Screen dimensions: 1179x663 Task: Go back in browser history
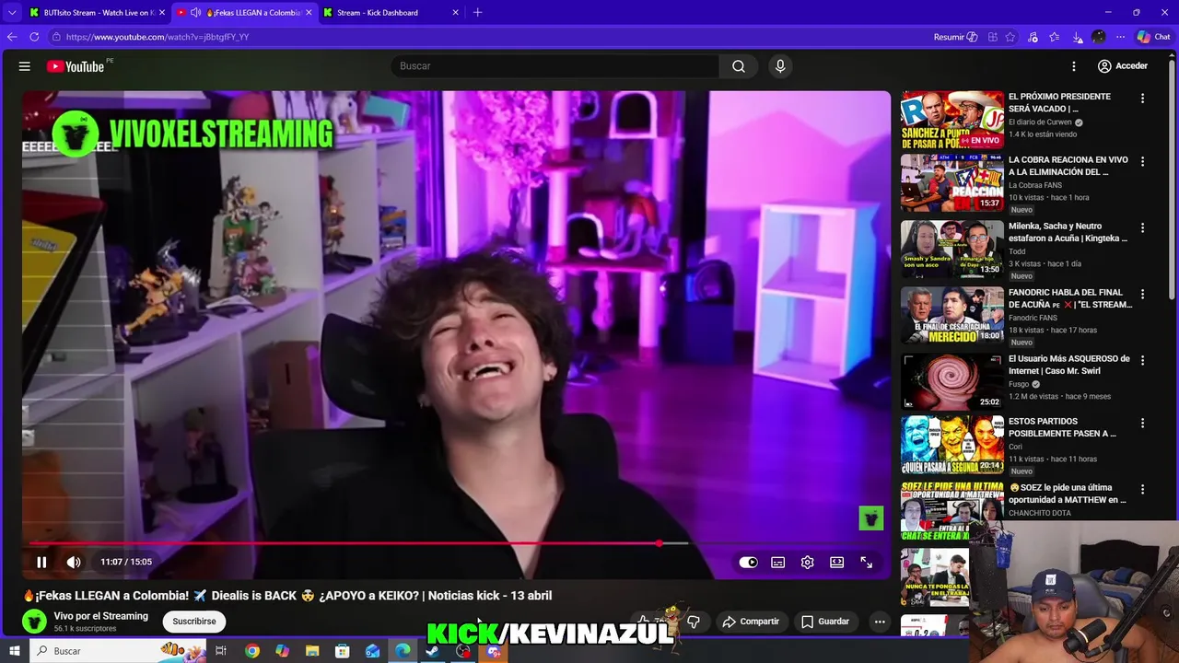click(x=12, y=37)
